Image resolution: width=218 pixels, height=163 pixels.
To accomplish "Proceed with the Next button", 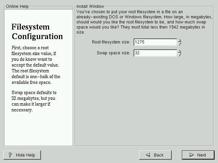I will coord(198,155).
